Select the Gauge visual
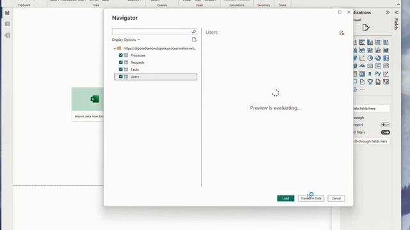The height and width of the screenshot is (230, 410). [x=362, y=66]
